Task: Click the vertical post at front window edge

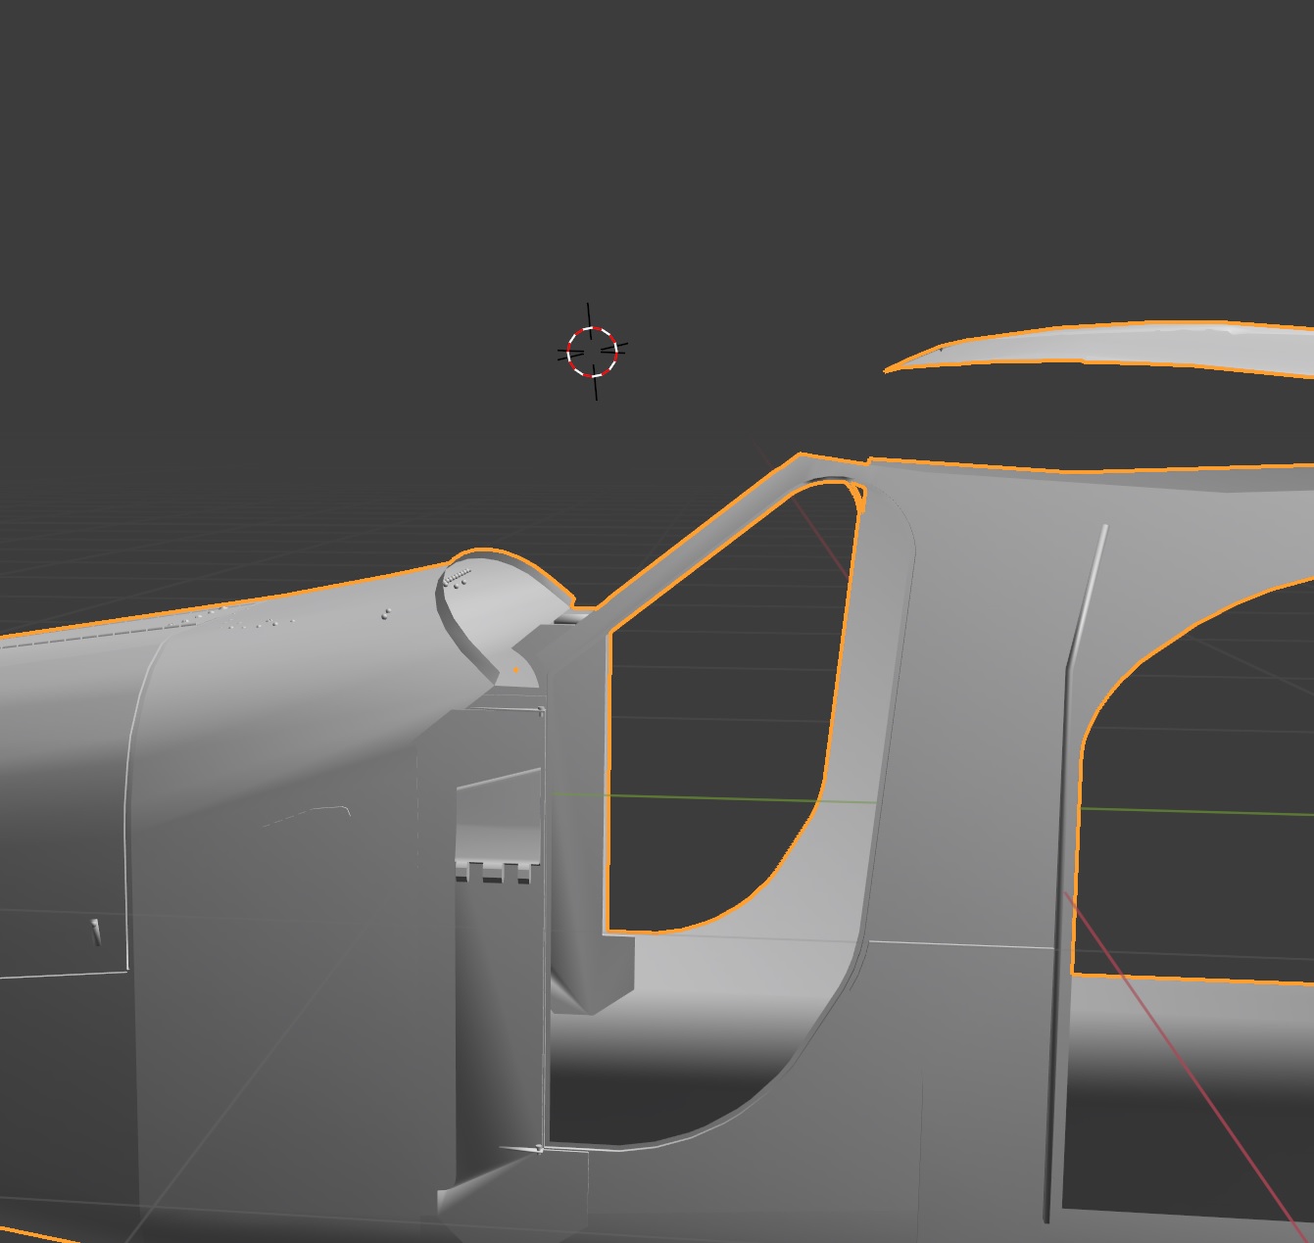Action: tap(578, 803)
